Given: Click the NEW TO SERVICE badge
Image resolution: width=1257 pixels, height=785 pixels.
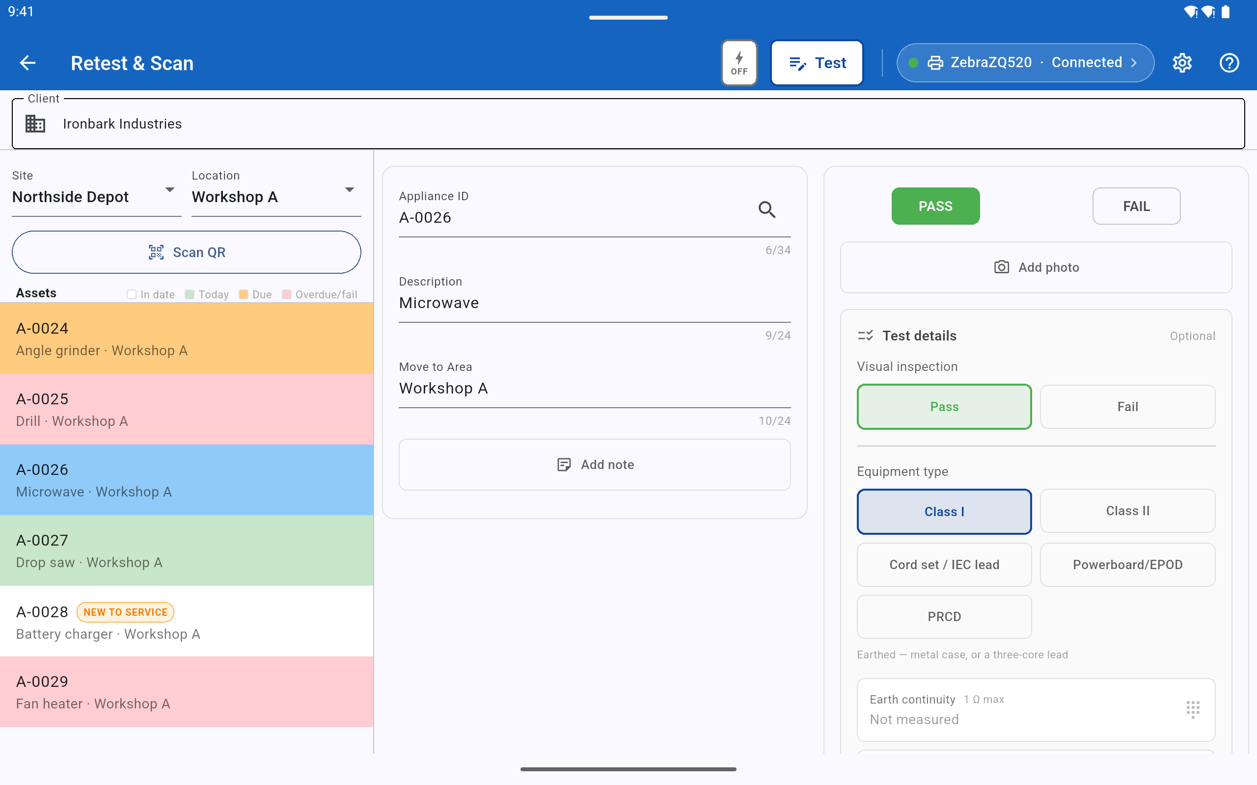Looking at the screenshot, I should click(x=125, y=612).
